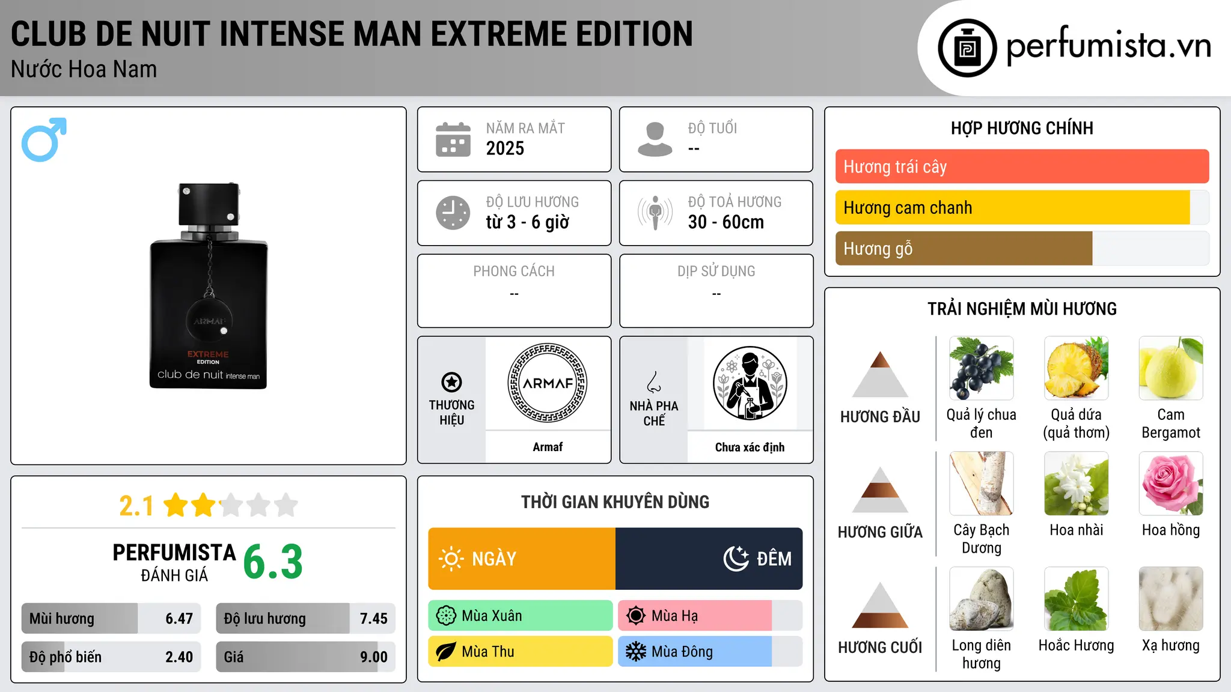The height and width of the screenshot is (692, 1231).
Task: Click the sillage icon for Độ toả hương
Action: pyautogui.click(x=655, y=213)
